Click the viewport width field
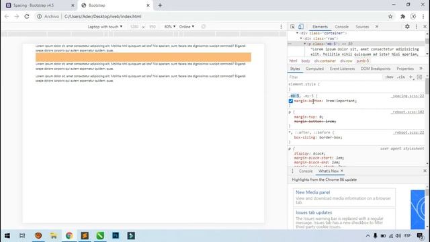The height and width of the screenshot is (242, 430). tap(134, 27)
